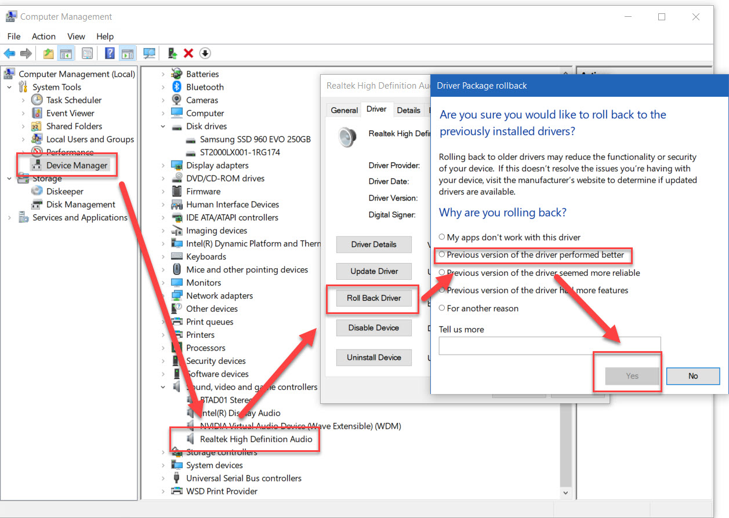
Task: Click the Diskeeper icon
Action: pos(37,191)
